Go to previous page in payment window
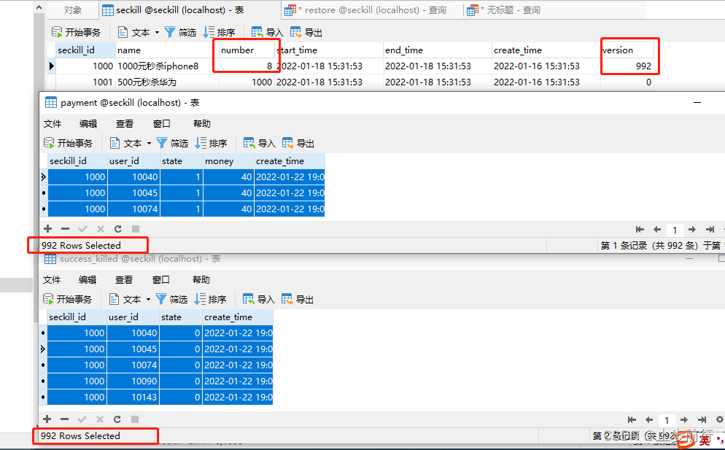The height and width of the screenshot is (450, 725). tap(657, 230)
